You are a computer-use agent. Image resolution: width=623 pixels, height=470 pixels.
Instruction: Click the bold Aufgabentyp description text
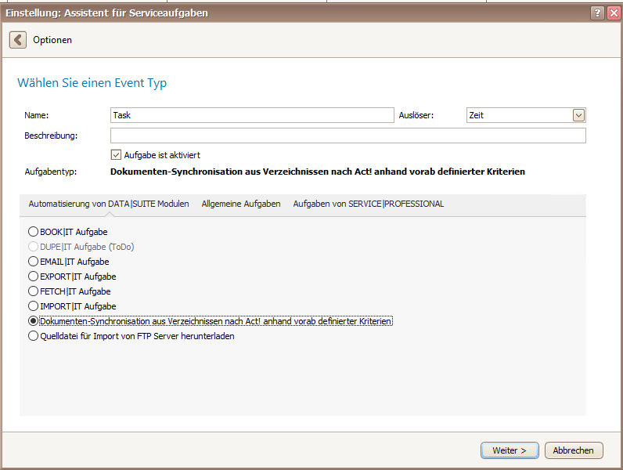pos(318,172)
